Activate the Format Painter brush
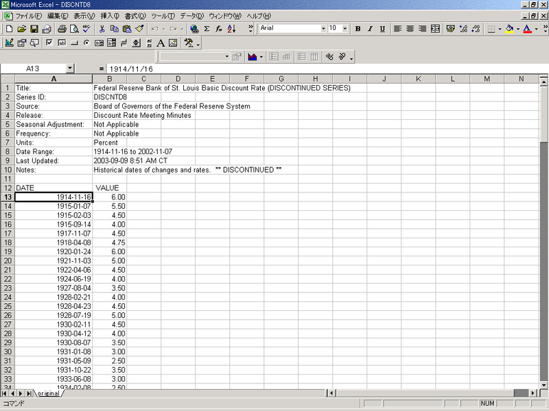The image size is (549, 411). 139,29
